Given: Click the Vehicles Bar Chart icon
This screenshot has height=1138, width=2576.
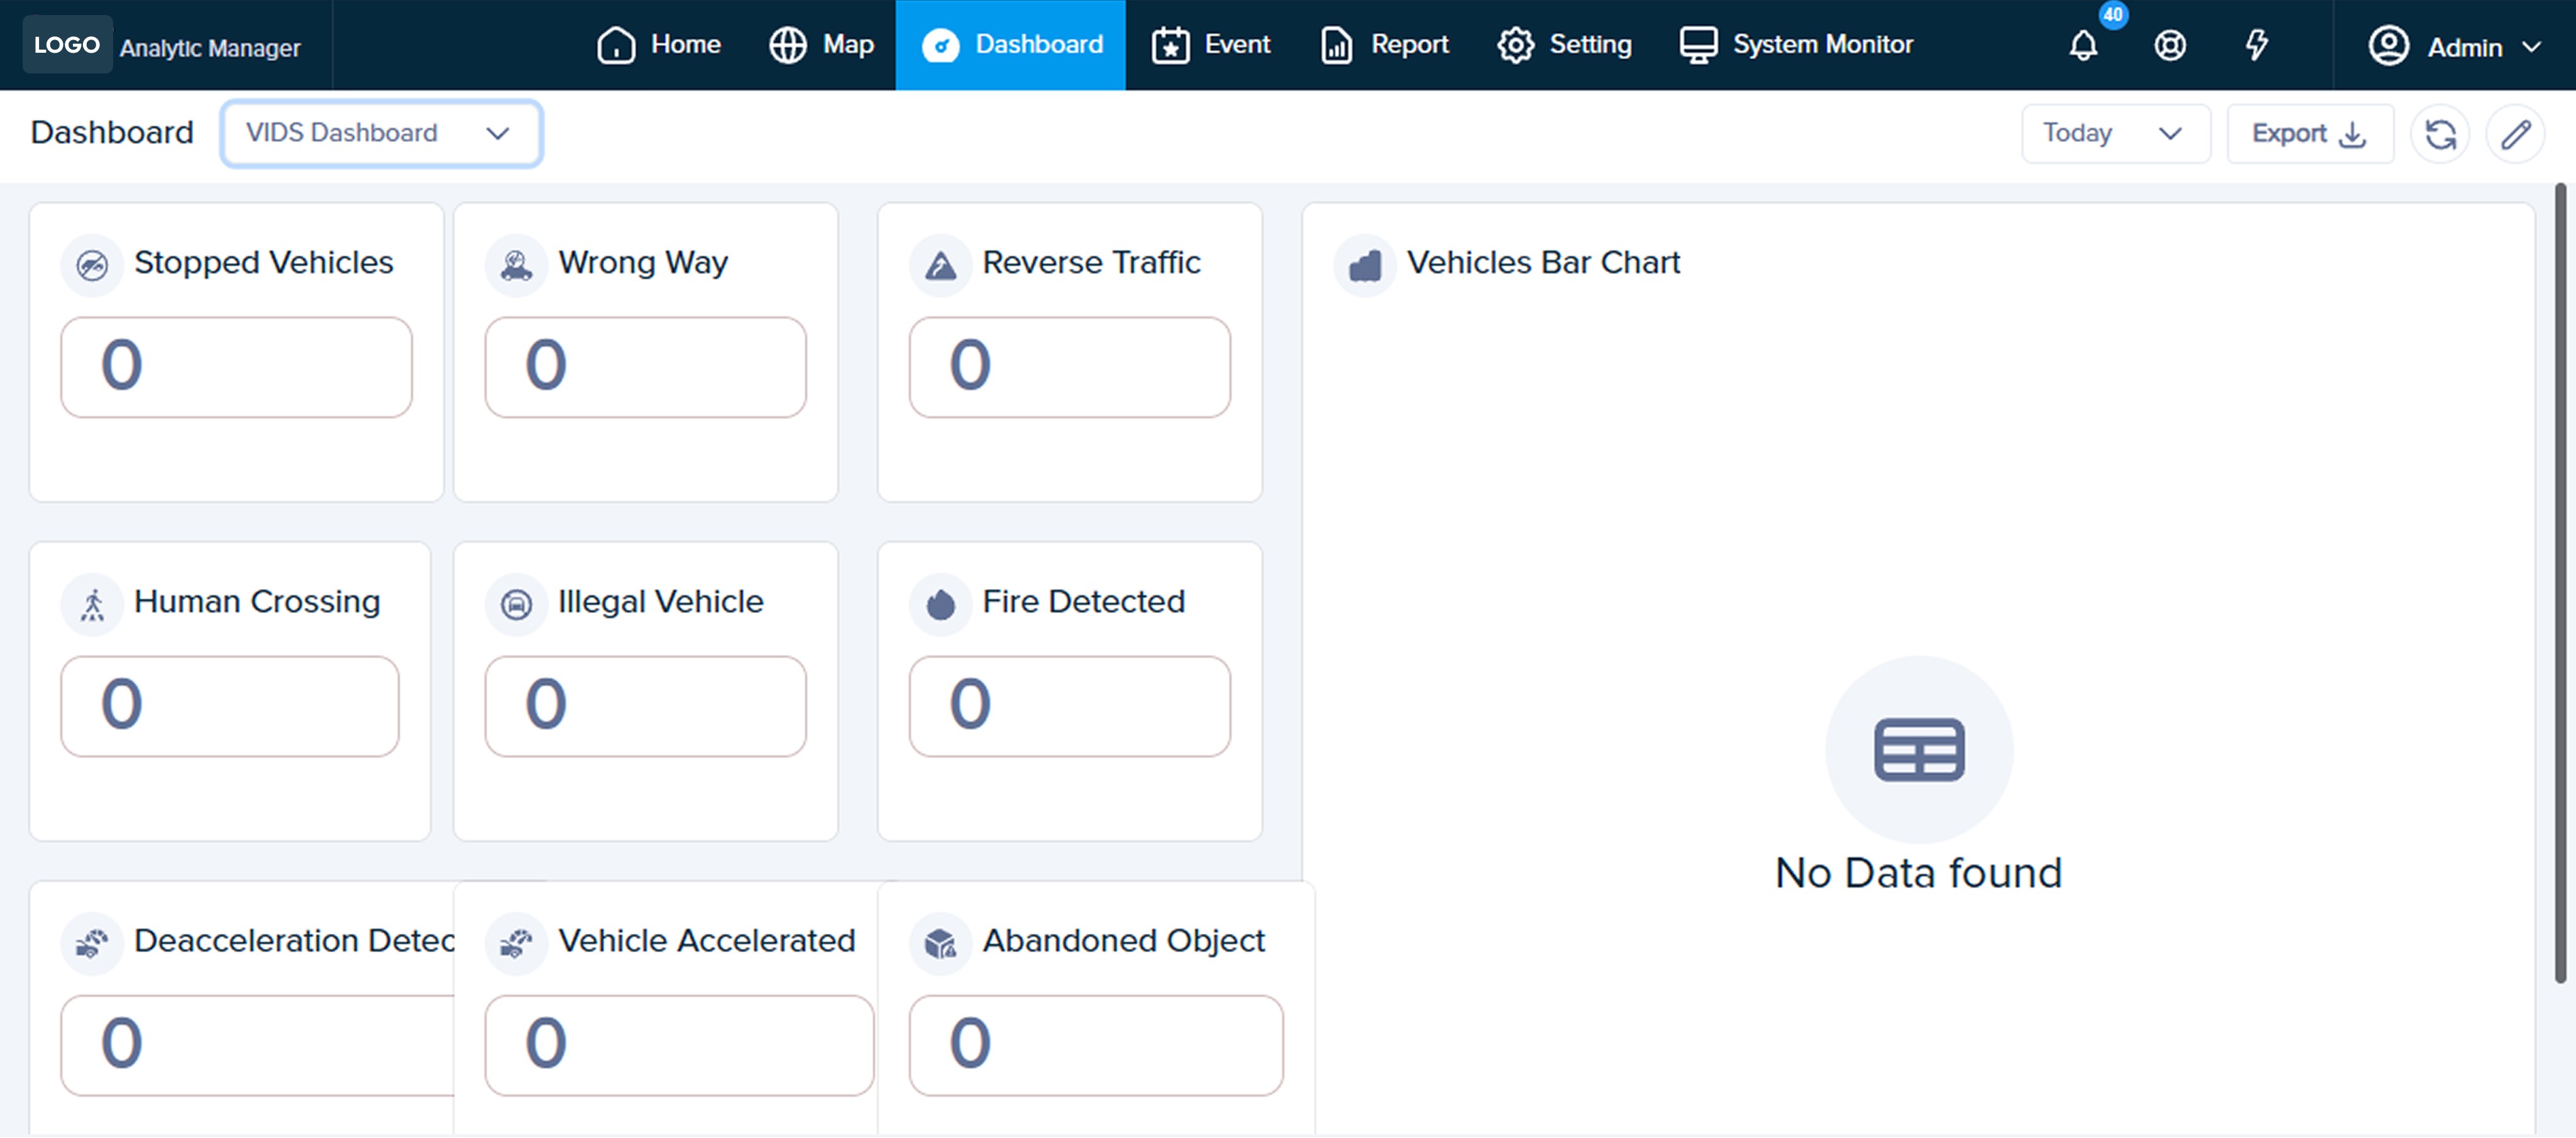Looking at the screenshot, I should pos(1364,265).
